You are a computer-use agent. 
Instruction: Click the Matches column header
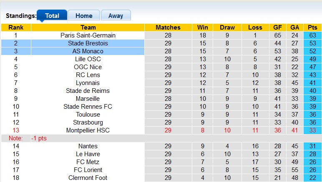point(168,27)
